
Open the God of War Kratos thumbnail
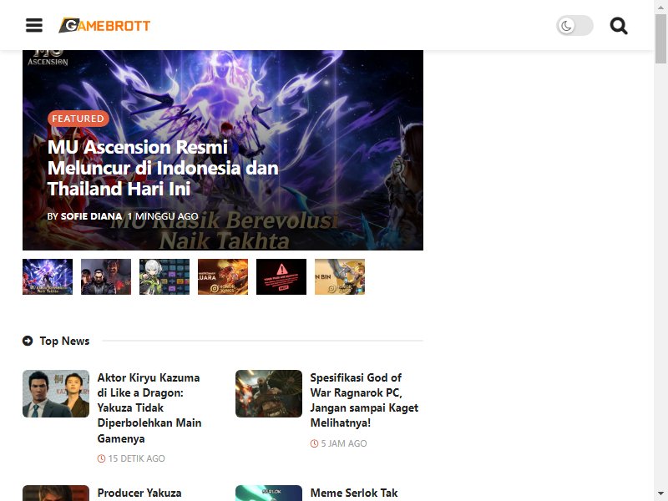coord(269,393)
